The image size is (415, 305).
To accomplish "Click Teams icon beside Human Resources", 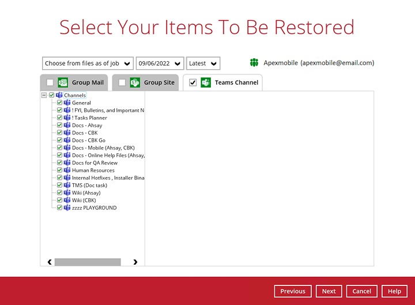I will [67, 170].
